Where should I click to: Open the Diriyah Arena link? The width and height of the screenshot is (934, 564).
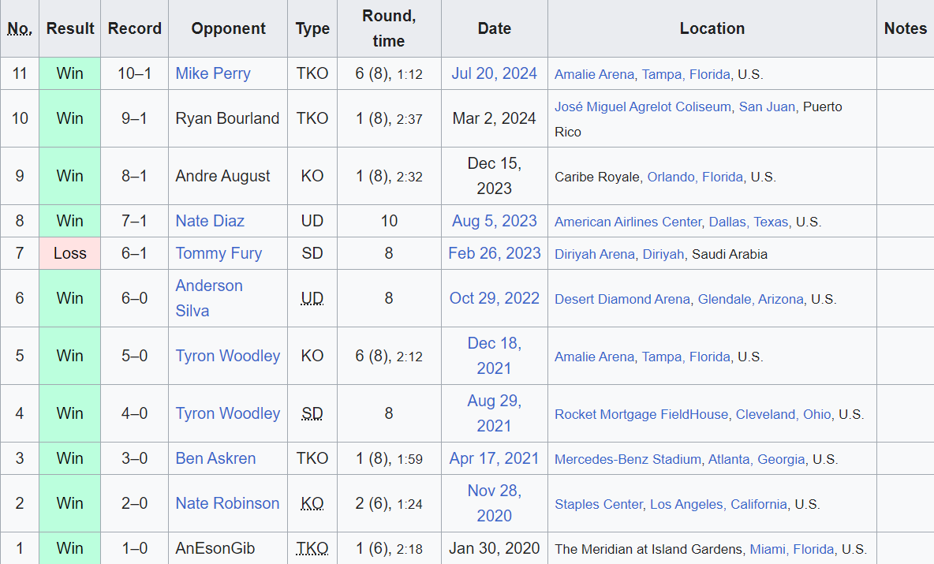tap(595, 254)
